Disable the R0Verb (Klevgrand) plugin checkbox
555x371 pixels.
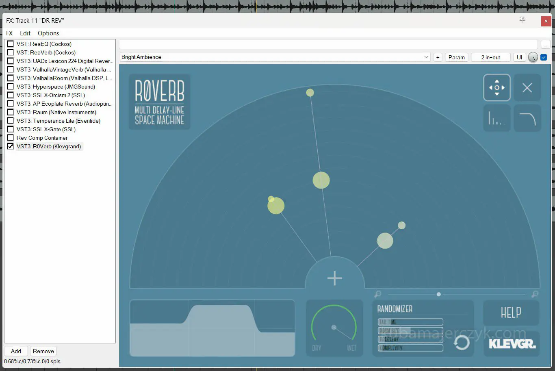[x=11, y=146]
